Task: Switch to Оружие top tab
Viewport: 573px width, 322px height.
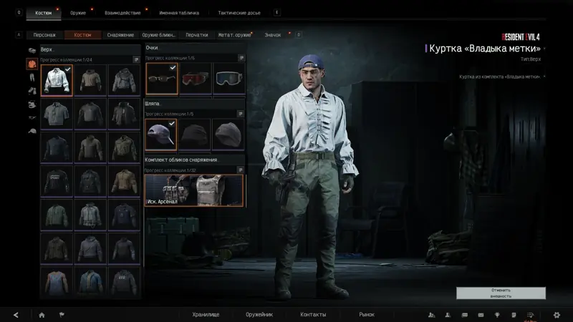Action: tap(78, 13)
